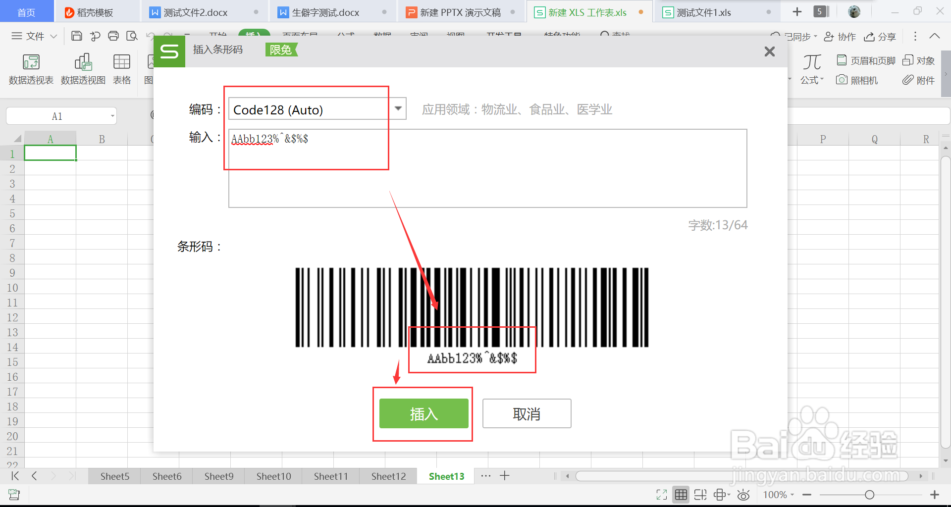Viewport: 951px width, 507px height.
Task: Open the 公式 equation tool
Action: click(x=812, y=69)
